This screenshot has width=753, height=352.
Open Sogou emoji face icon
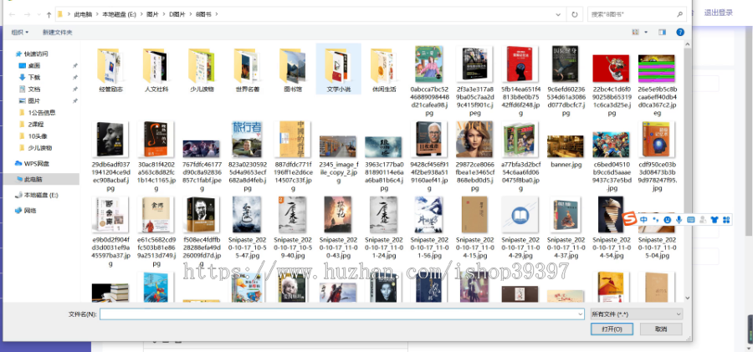667,219
